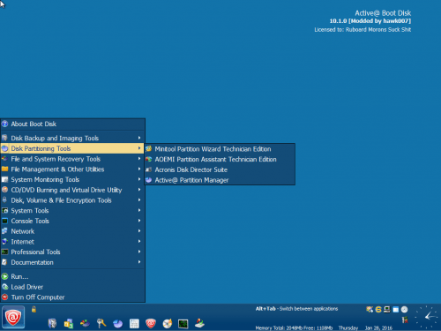Viewport: 441px width, 331px height.
Task: Click the Active@ shield start button
Action: pos(13,317)
